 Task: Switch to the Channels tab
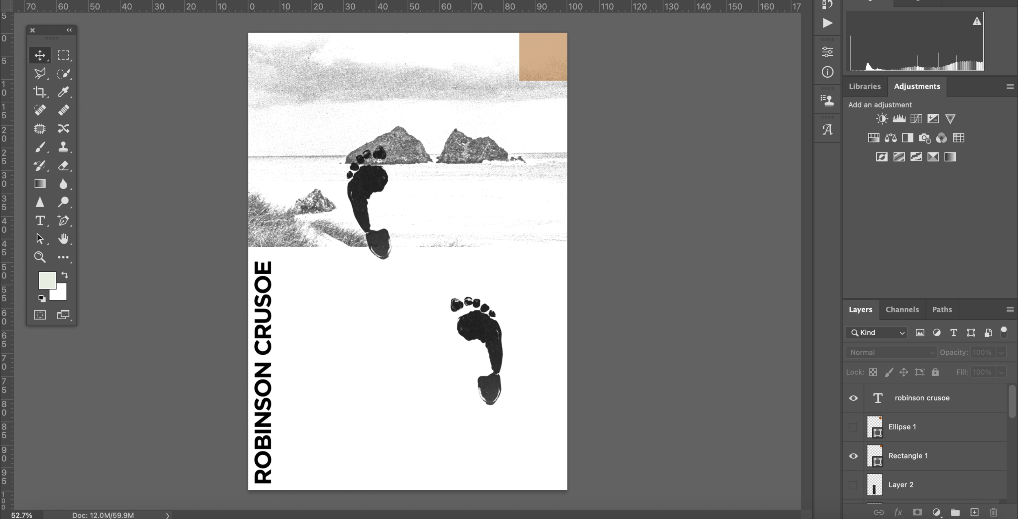[x=902, y=310]
